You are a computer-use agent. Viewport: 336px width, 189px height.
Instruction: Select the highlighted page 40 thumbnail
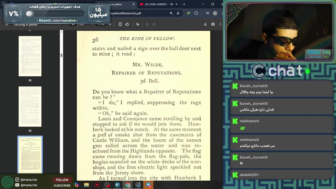pos(30,155)
